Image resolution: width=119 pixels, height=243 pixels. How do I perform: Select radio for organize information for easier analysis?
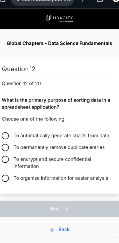[x=5, y=178]
